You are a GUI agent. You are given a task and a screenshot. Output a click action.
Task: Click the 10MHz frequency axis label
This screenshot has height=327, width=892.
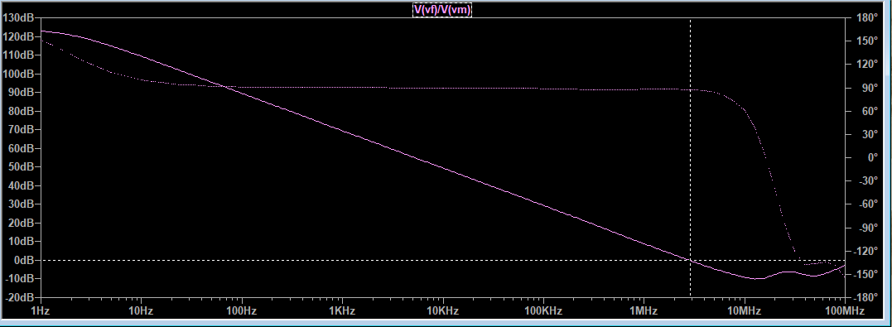click(744, 311)
